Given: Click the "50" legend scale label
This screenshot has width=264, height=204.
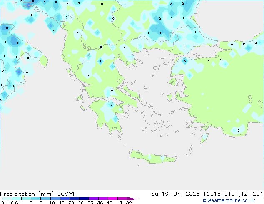Looking at the screenshot, I should (x=129, y=202).
